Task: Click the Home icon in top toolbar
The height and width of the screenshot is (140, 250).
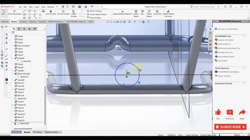Action: (63, 7)
